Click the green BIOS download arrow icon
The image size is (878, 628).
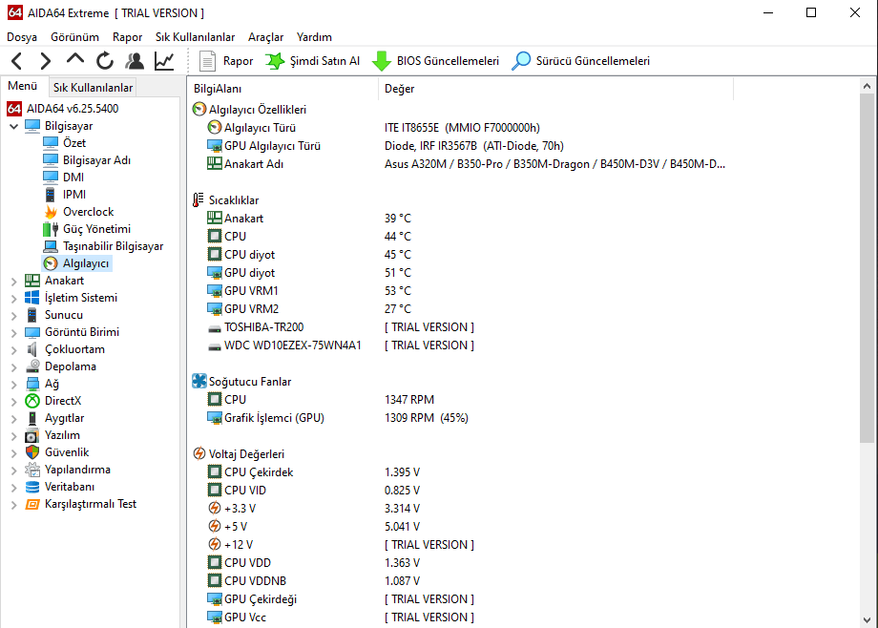pos(382,60)
